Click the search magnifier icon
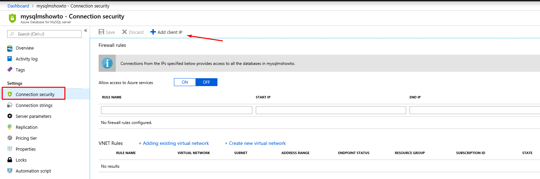This screenshot has width=540, height=179. pos(12,34)
